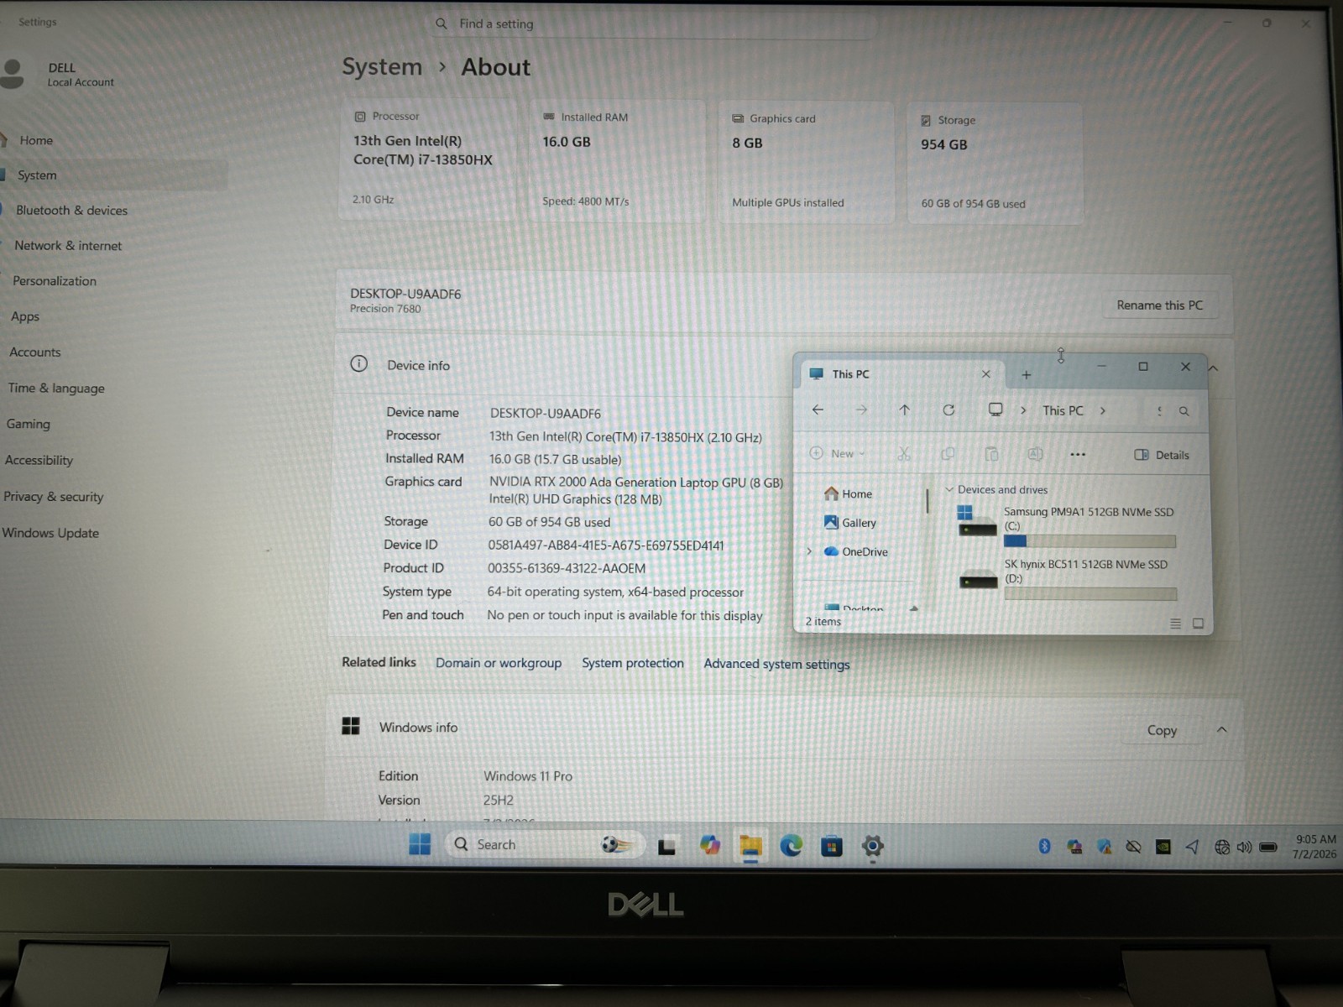The width and height of the screenshot is (1343, 1007).
Task: Open Network & internet settings
Action: click(x=68, y=246)
